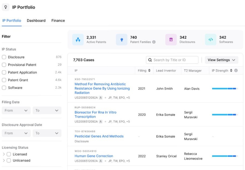Image resolution: width=245 pixels, height=170 pixels.
Task: Click the IP column header
Action: 76,71
